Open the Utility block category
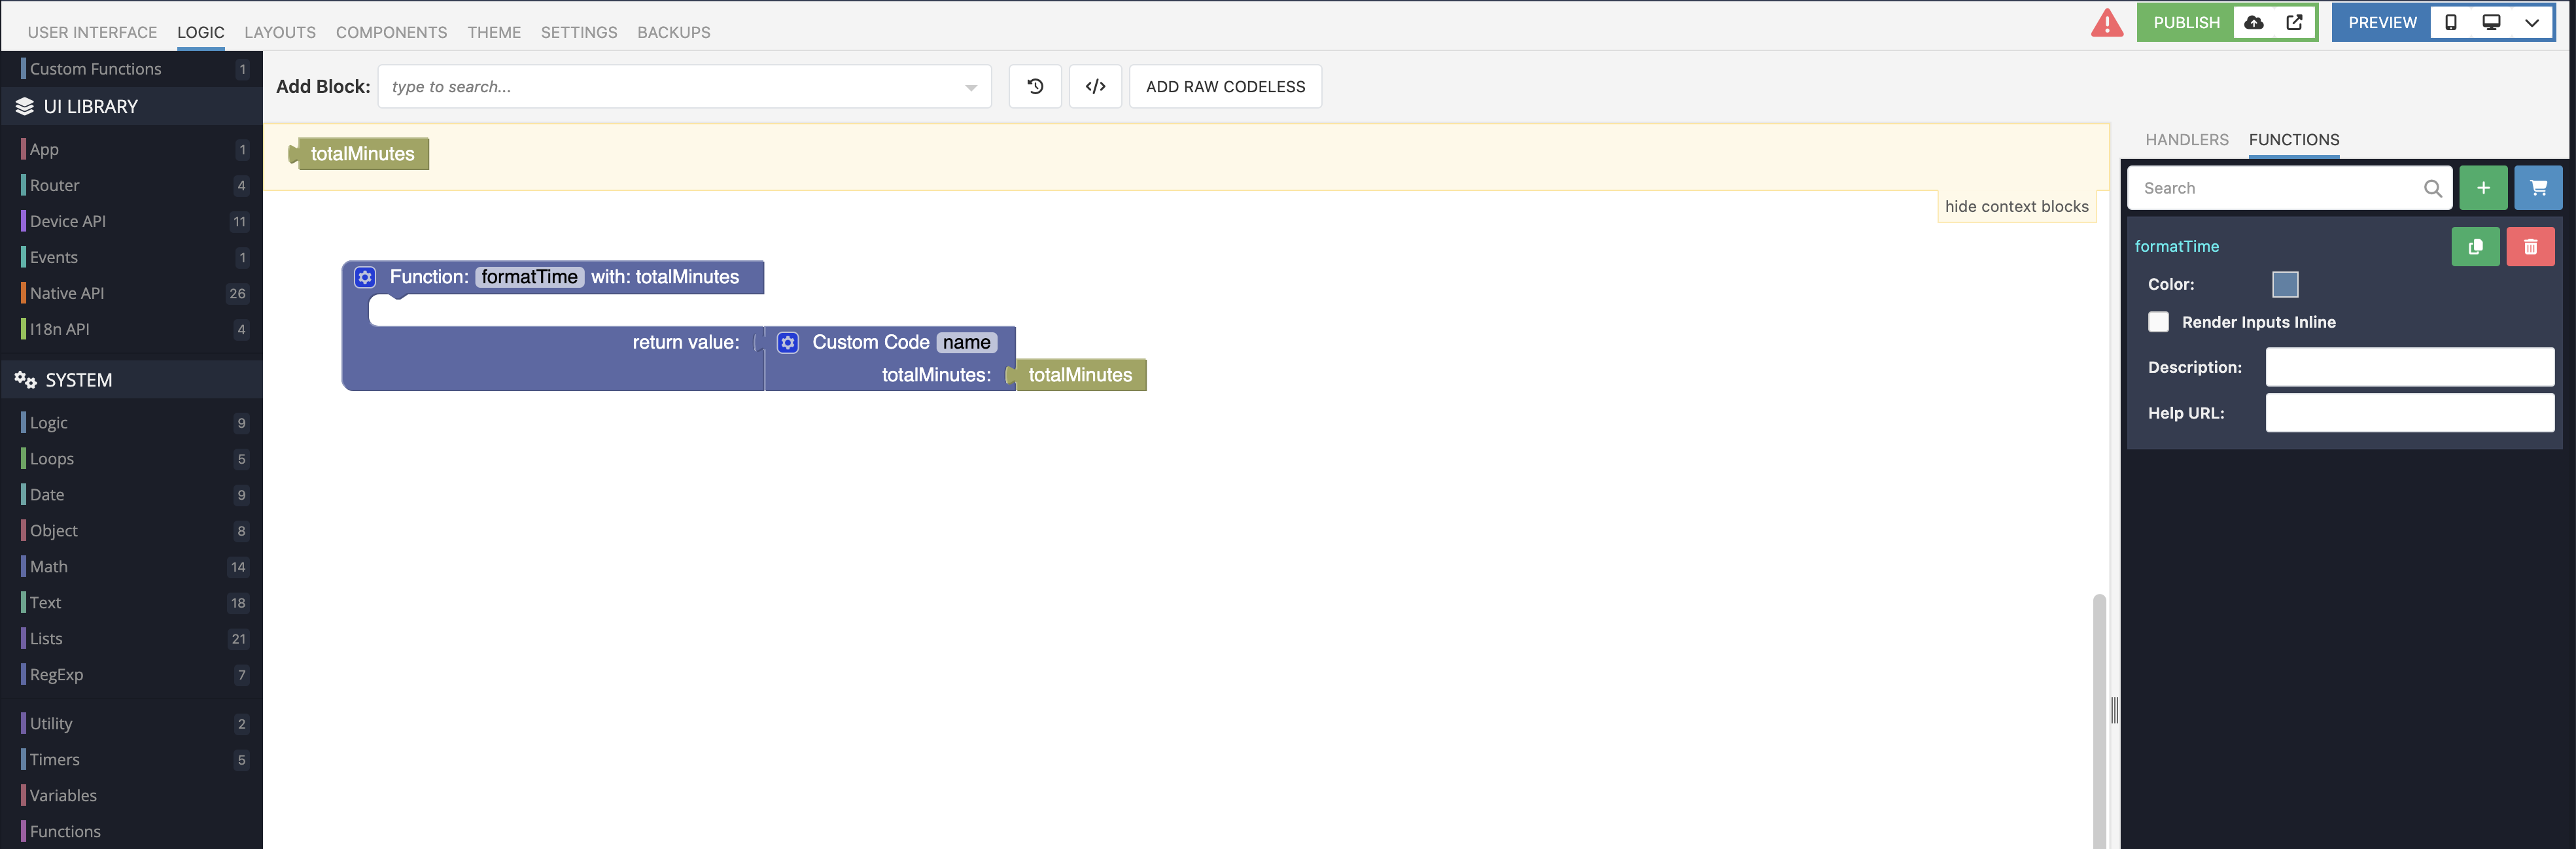2576x849 pixels. coord(132,724)
